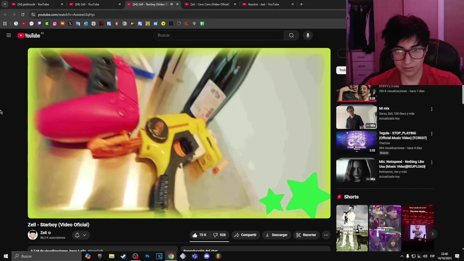This screenshot has width=464, height=261.
Task: Click the address bar URL
Action: pyautogui.click(x=66, y=14)
